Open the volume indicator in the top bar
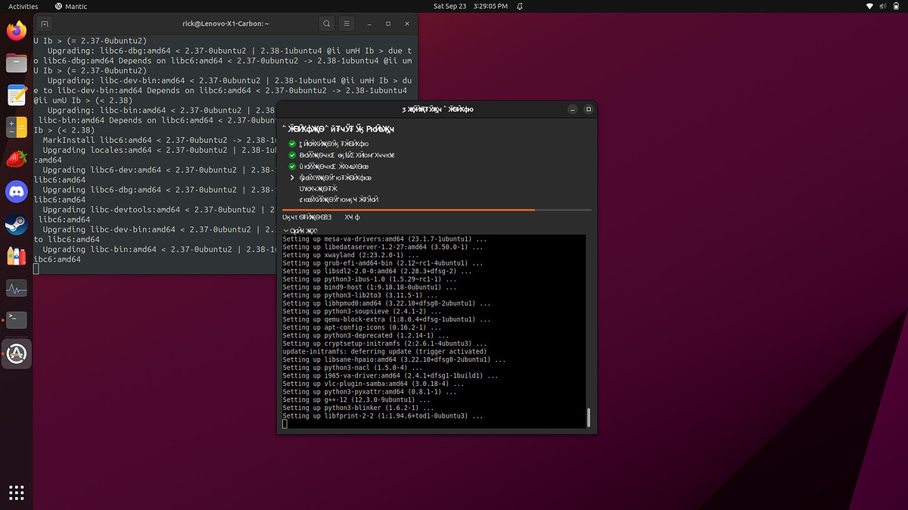The height and width of the screenshot is (510, 908). 883,6
